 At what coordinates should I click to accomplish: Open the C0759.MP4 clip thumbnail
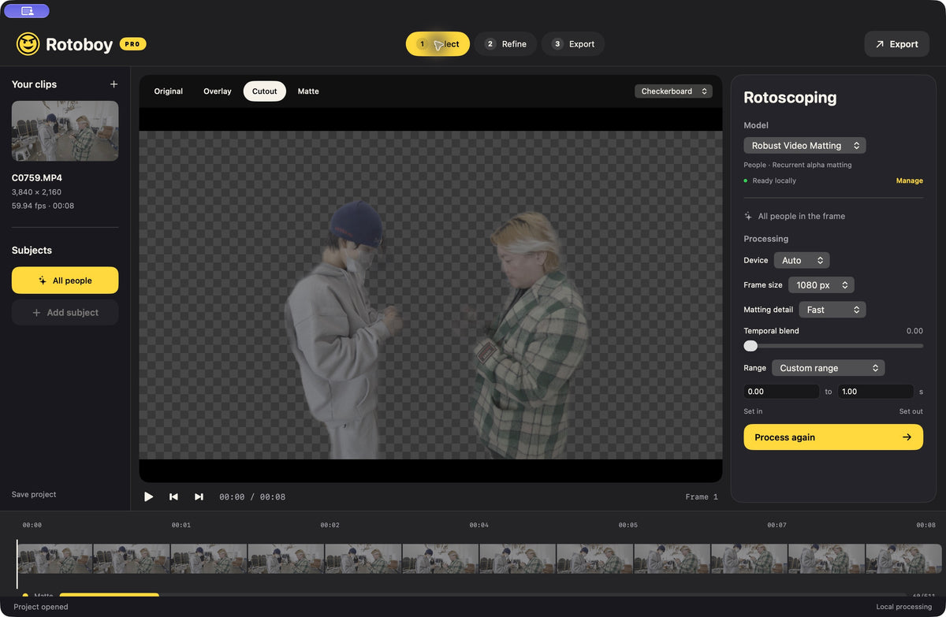coord(65,131)
